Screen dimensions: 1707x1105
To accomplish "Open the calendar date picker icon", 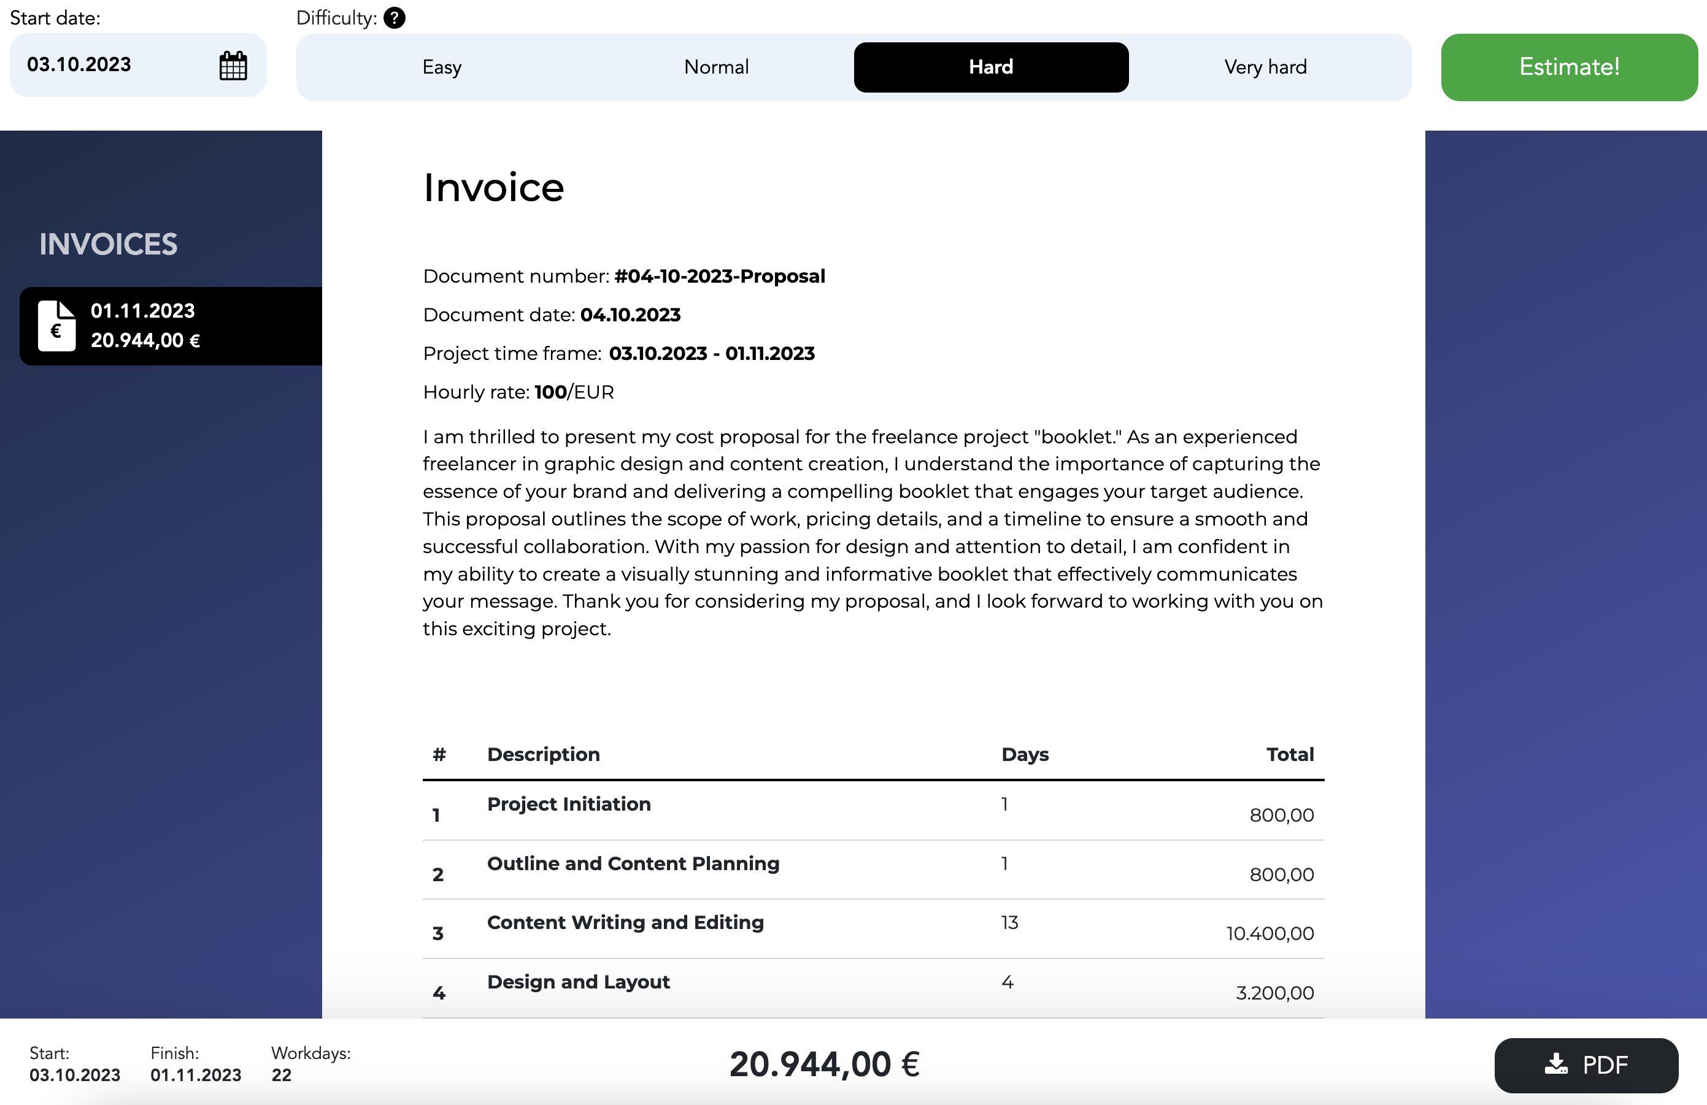I will [233, 66].
